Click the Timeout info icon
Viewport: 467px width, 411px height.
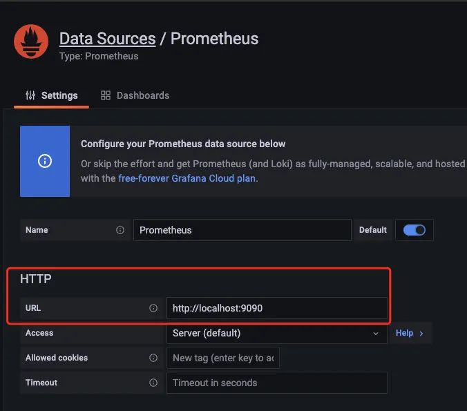coord(153,383)
